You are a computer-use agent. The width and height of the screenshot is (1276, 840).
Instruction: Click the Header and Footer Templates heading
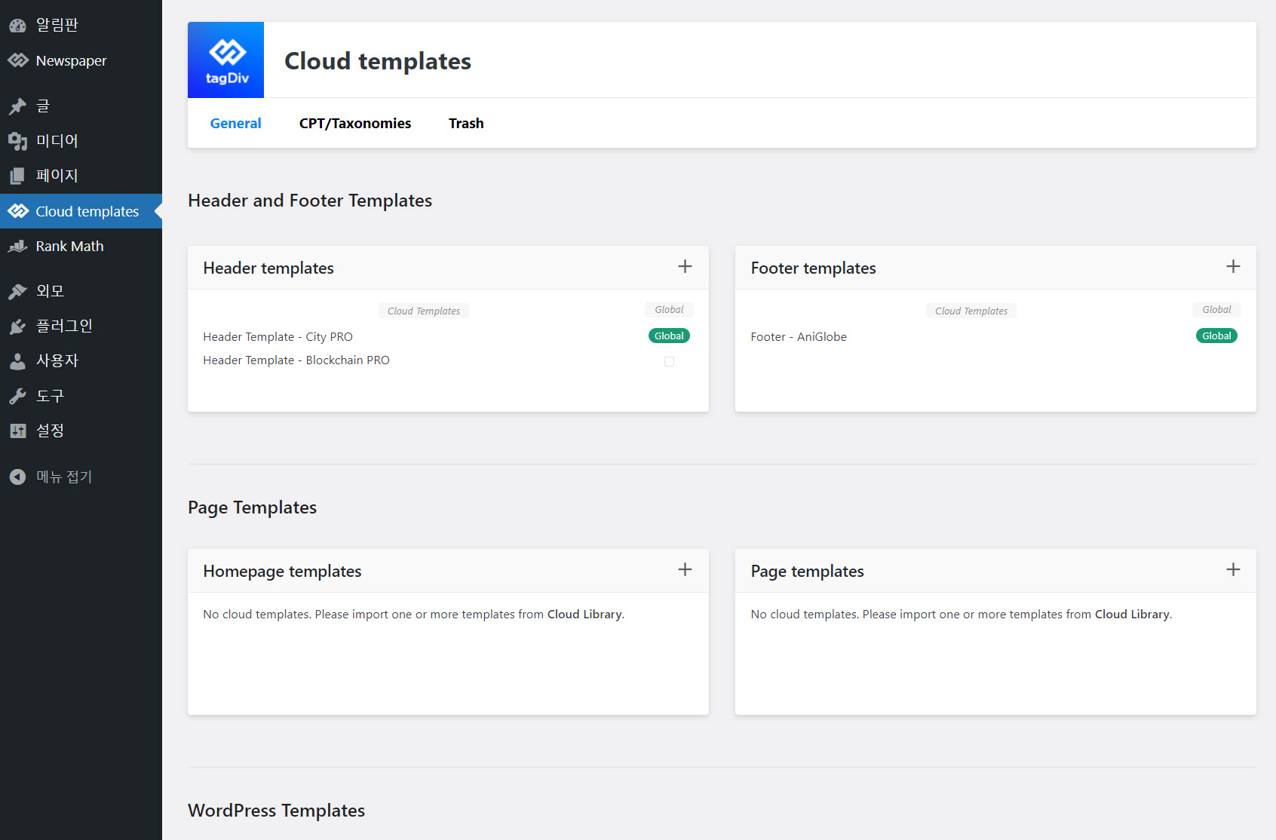click(310, 200)
